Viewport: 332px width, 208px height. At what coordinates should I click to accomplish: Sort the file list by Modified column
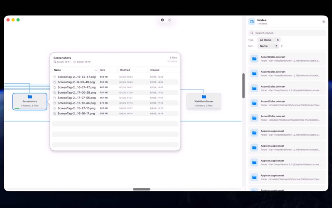pyautogui.click(x=125, y=70)
